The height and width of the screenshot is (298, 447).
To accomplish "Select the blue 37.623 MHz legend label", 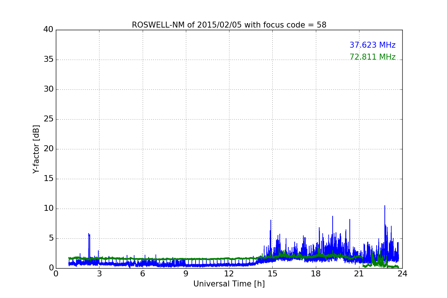I will coord(372,45).
